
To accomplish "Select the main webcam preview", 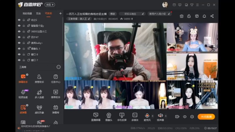I will pos(115,52).
